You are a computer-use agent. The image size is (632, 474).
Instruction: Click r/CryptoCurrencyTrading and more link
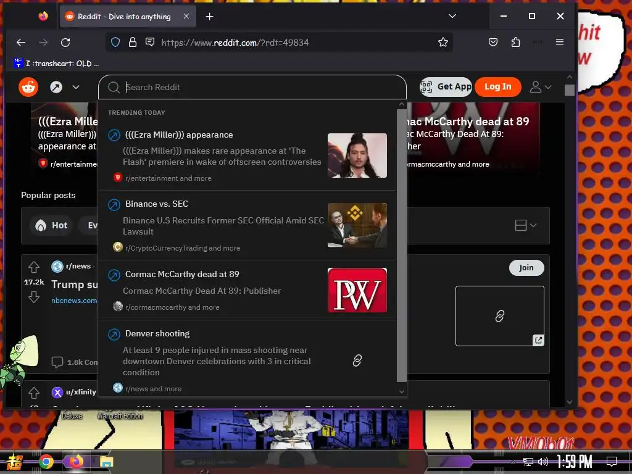tap(183, 248)
